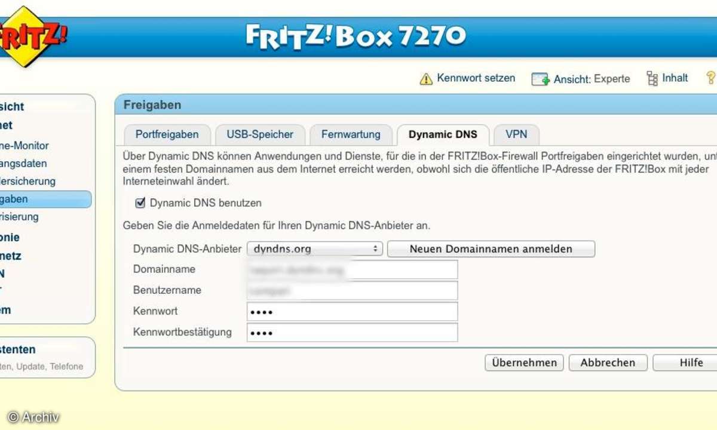Click into the Kennwortbestätigung field
Screen dimensions: 717x430
tap(353, 333)
